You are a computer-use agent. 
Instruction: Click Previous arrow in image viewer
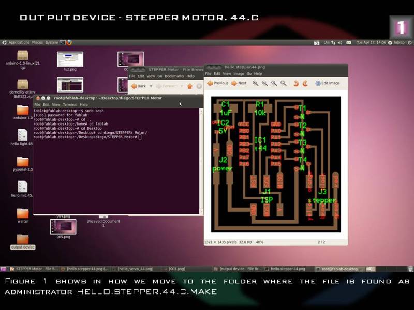(x=218, y=83)
